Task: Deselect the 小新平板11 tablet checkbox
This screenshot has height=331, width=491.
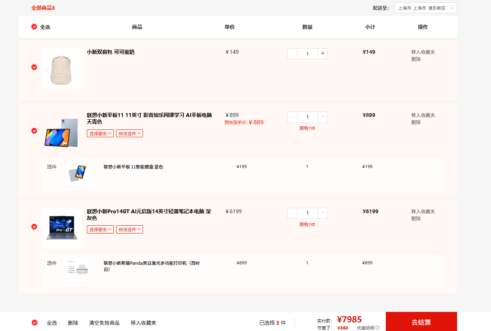Action: click(x=34, y=131)
